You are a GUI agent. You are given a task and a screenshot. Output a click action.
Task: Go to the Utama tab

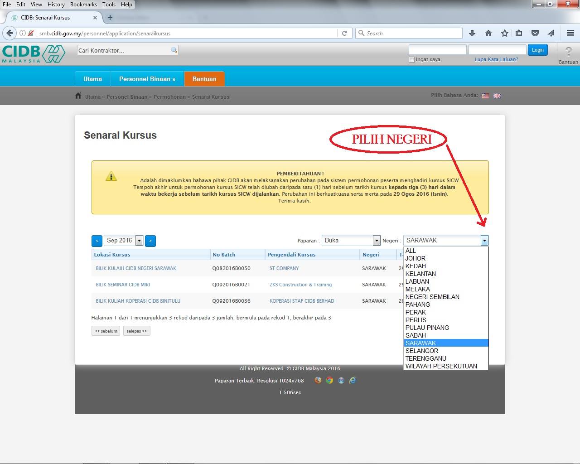[92, 79]
